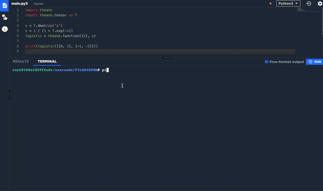Open the settings gear icon
Image resolution: width=323 pixels, height=191 pixels.
click(x=320, y=3)
